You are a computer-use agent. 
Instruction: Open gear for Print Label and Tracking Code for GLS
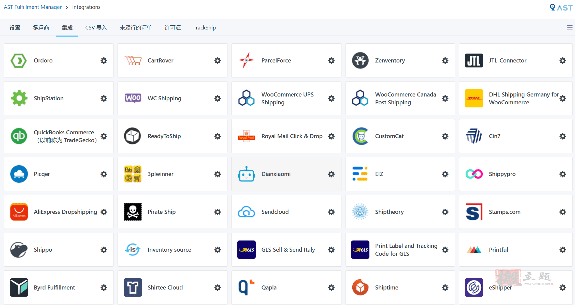click(445, 250)
